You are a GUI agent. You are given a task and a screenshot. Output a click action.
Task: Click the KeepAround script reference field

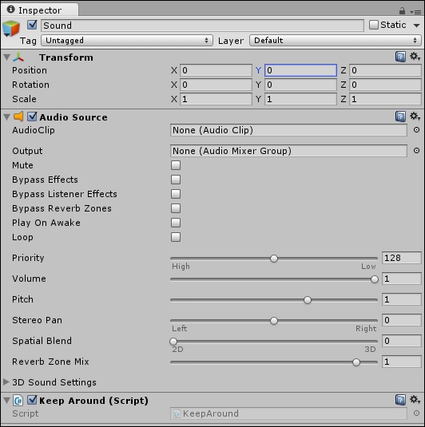288,413
